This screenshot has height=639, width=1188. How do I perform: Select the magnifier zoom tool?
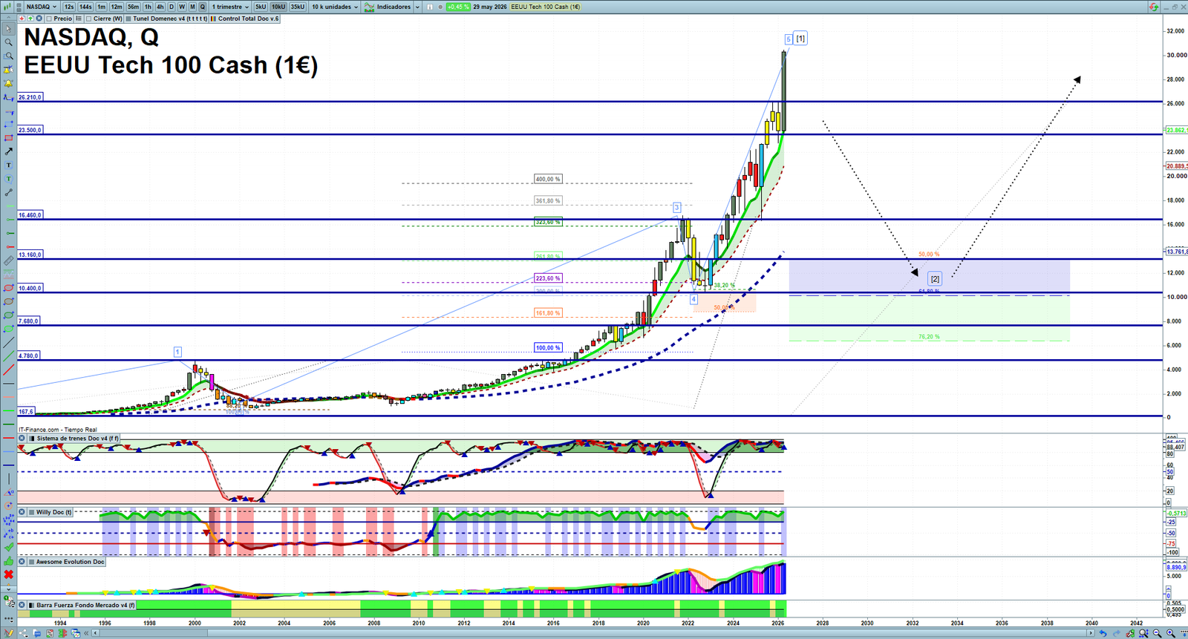click(8, 42)
